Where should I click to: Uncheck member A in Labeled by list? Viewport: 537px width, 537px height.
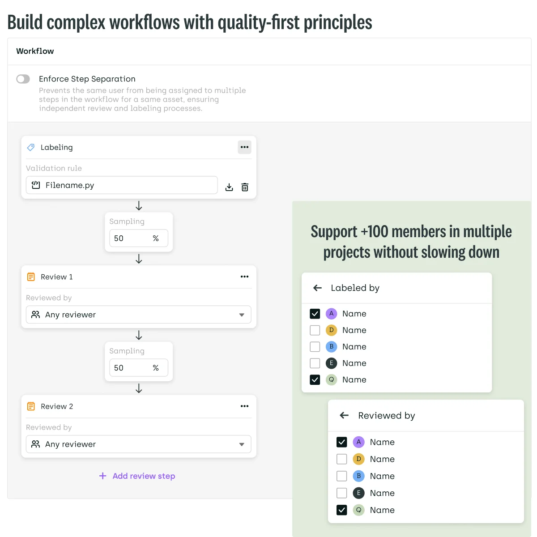315,314
